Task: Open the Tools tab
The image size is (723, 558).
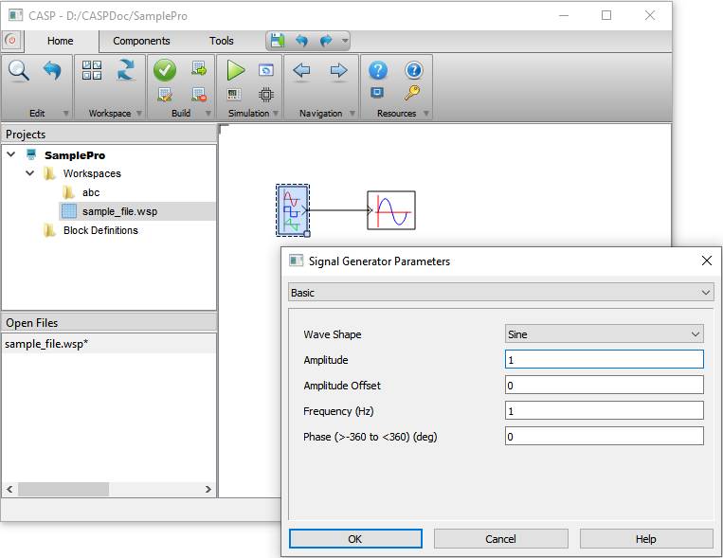Action: tap(222, 41)
